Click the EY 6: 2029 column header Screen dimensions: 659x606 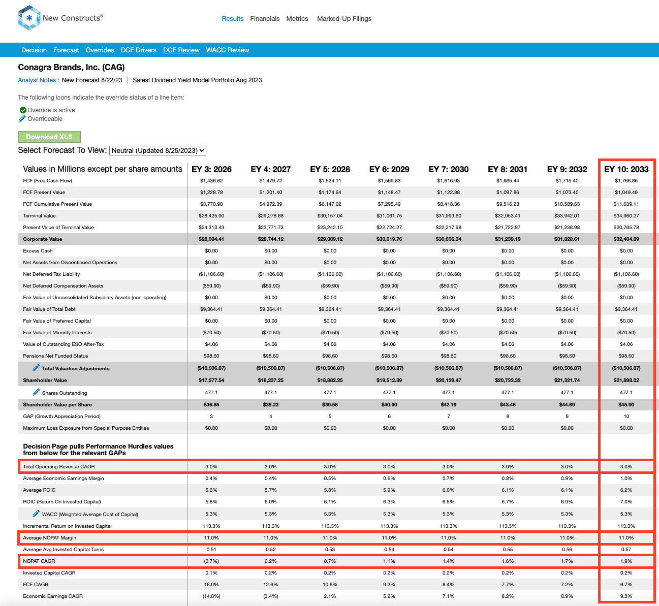click(x=389, y=169)
